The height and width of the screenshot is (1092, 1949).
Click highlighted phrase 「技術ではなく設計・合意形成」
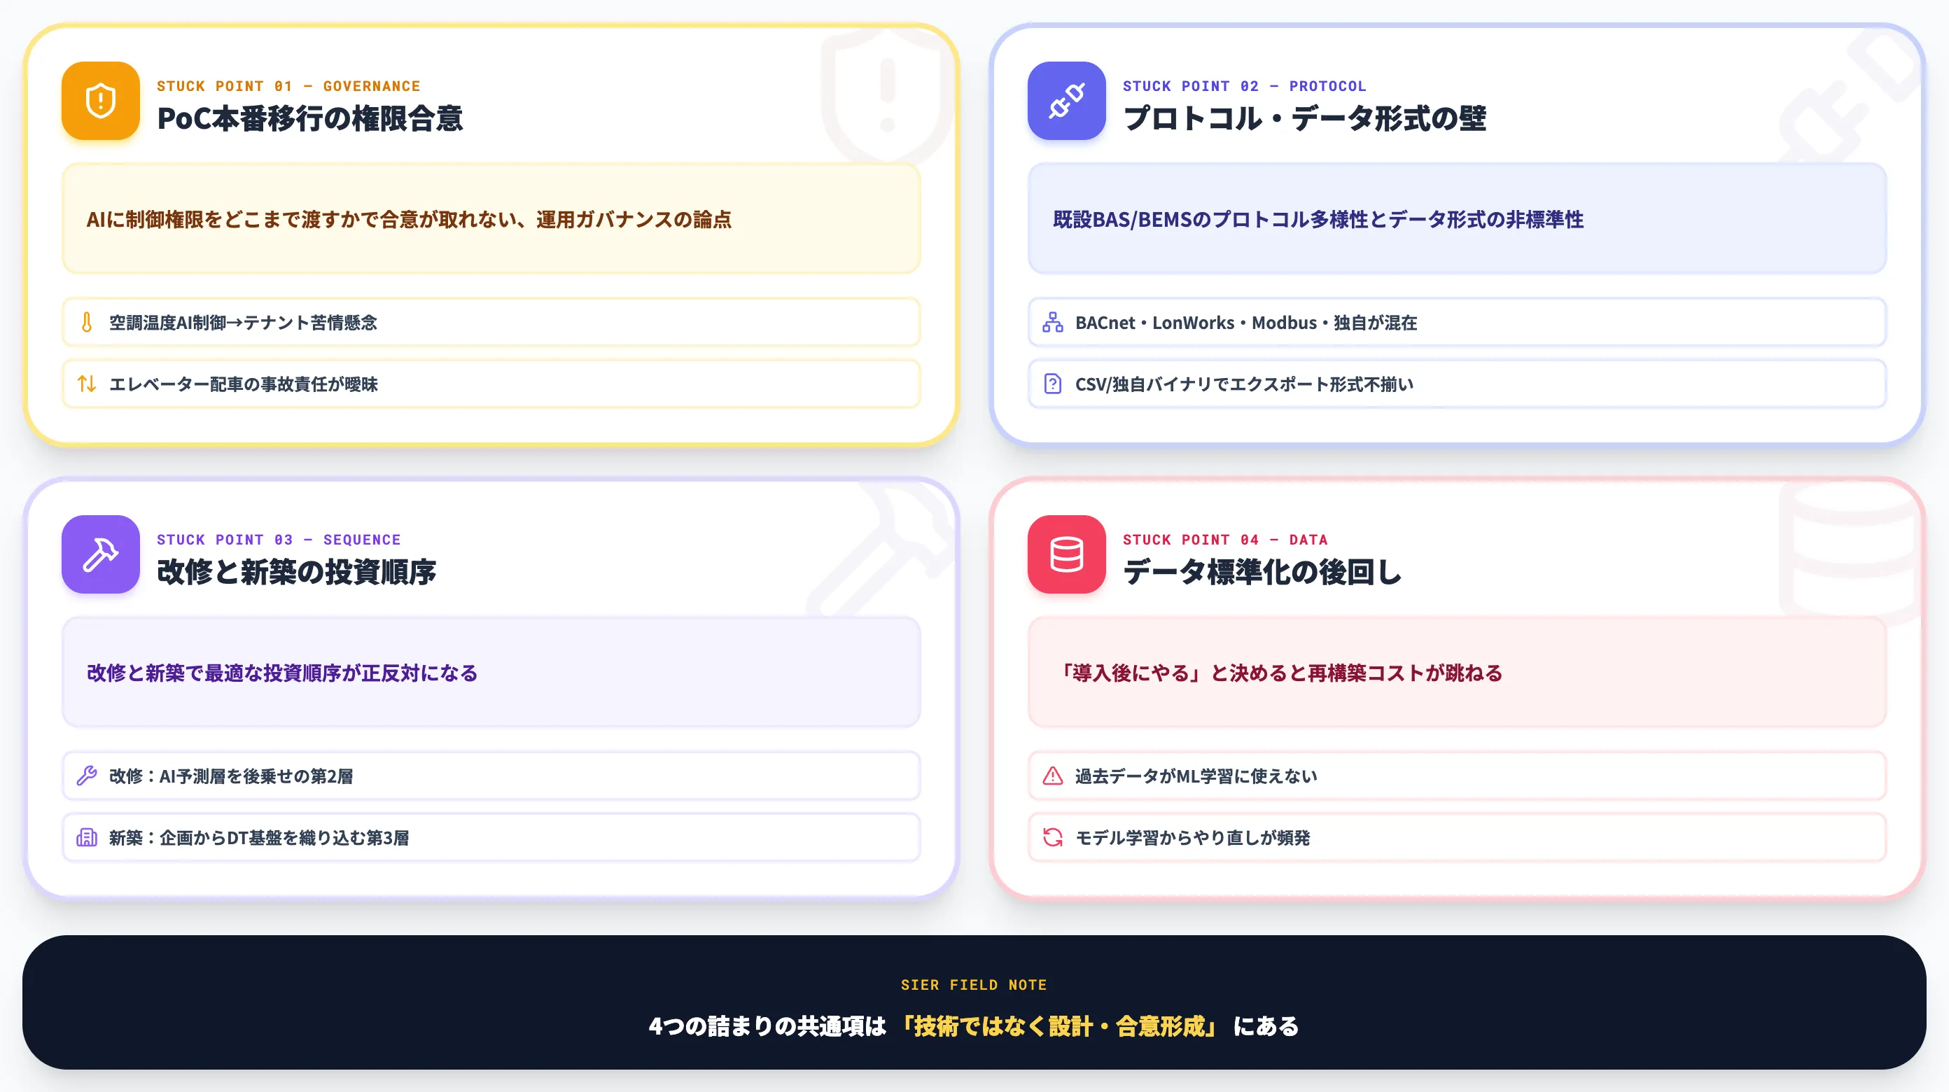(x=1059, y=1026)
